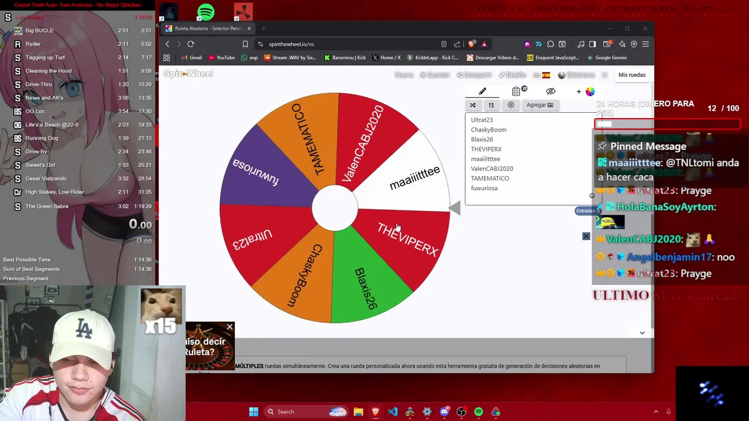Screen dimensions: 749x421
Task: Select the Running Dog split
Action: pos(77,138)
